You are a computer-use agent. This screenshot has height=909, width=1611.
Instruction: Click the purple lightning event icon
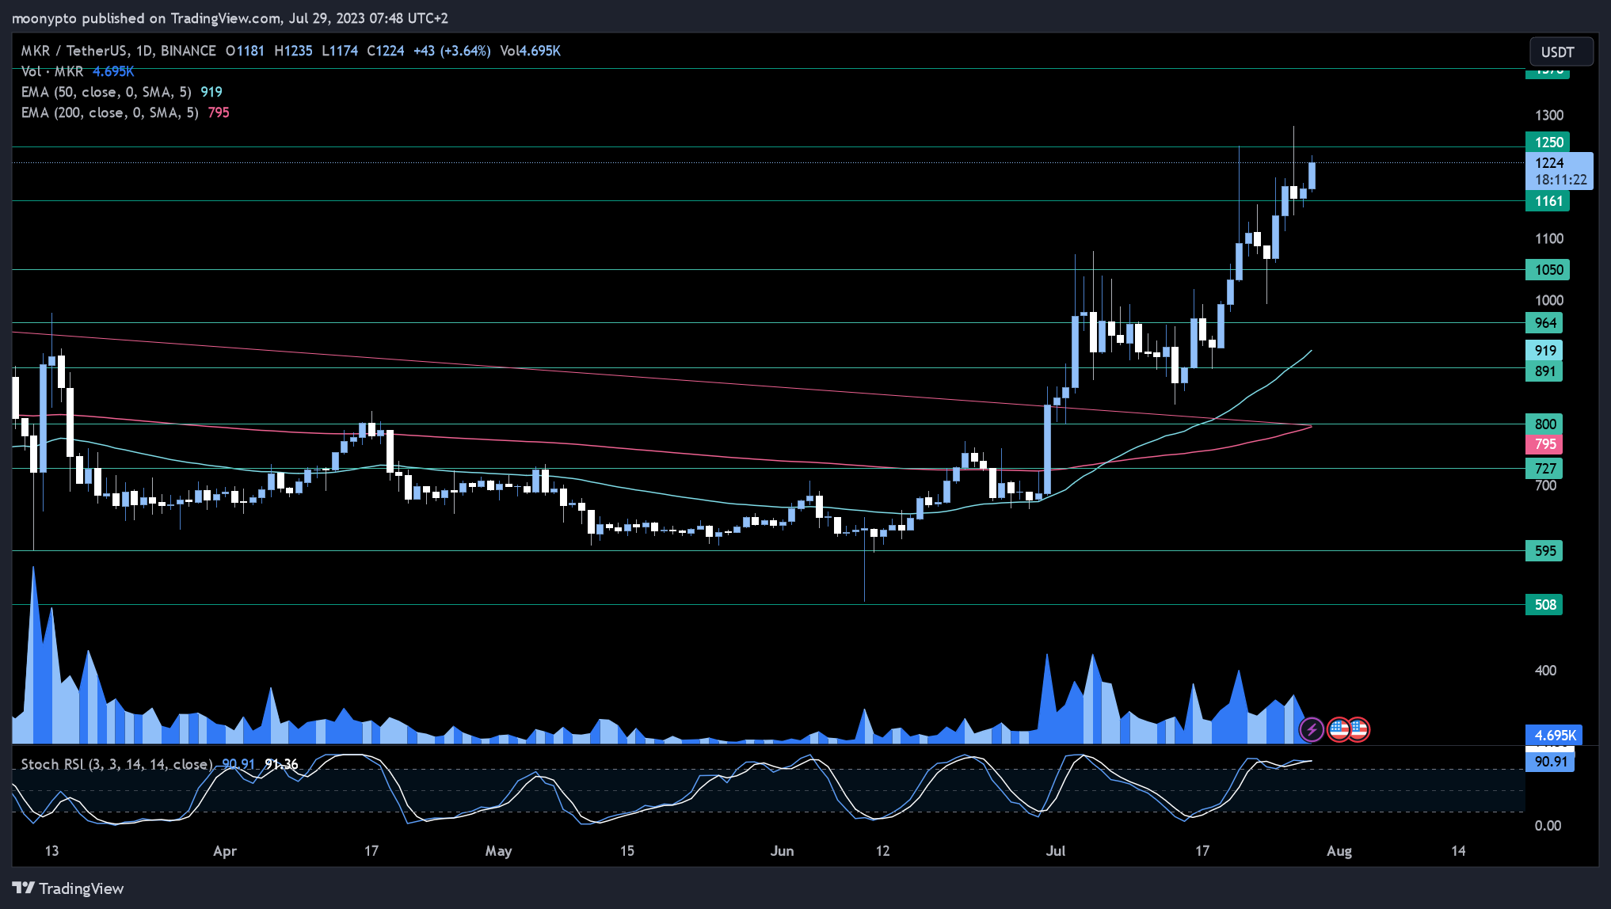[1312, 729]
